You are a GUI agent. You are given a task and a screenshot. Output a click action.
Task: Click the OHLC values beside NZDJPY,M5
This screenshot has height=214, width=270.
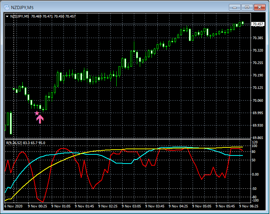pos(54,16)
